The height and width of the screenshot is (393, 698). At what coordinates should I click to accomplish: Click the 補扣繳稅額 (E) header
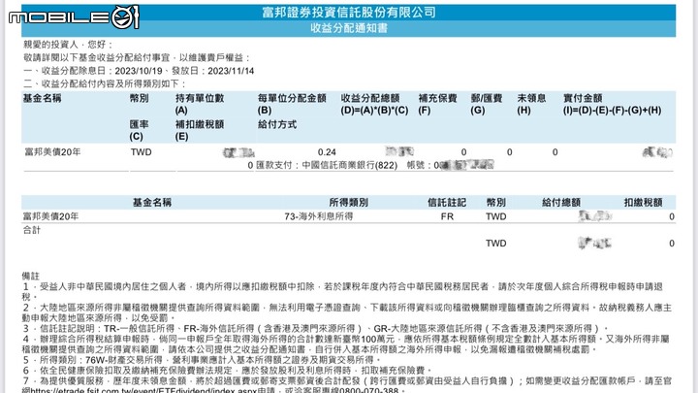pos(200,131)
